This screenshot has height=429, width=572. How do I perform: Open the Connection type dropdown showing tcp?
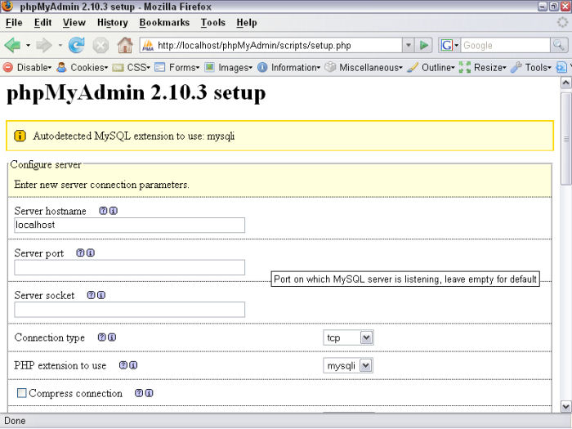point(348,337)
